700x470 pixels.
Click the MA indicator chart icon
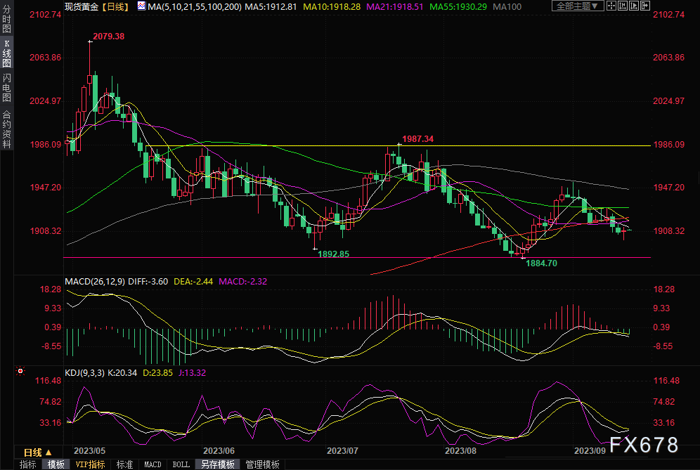141,6
